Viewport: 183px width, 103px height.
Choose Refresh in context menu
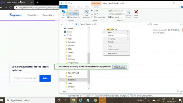tap(116, 42)
